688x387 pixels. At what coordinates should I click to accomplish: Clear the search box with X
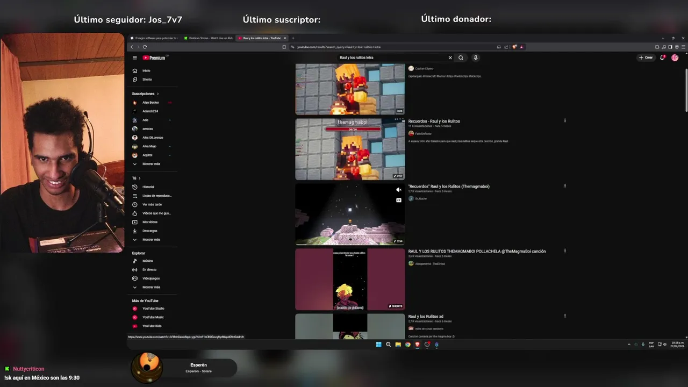450,58
